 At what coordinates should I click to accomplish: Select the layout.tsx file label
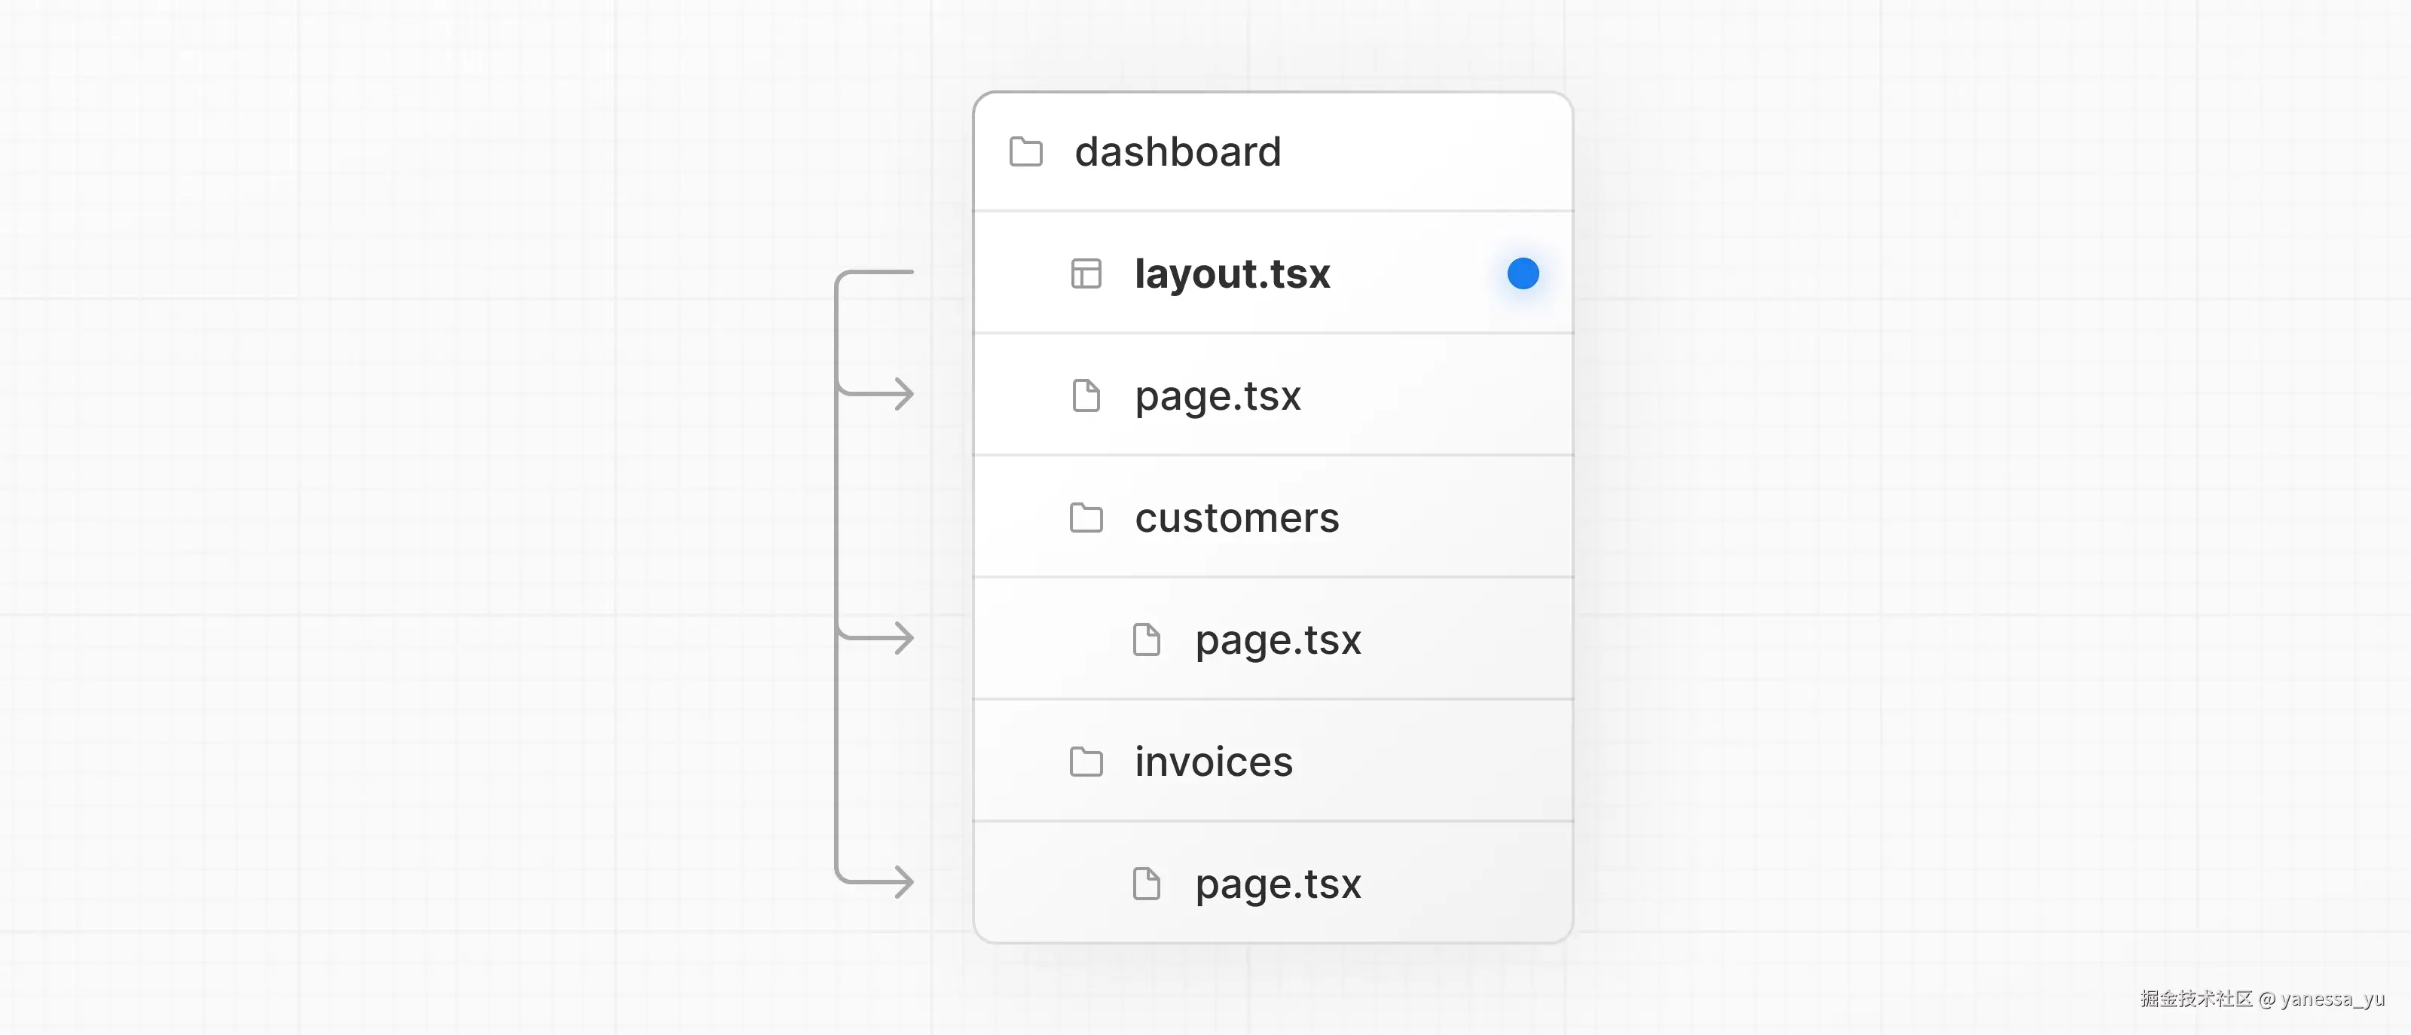click(1232, 274)
